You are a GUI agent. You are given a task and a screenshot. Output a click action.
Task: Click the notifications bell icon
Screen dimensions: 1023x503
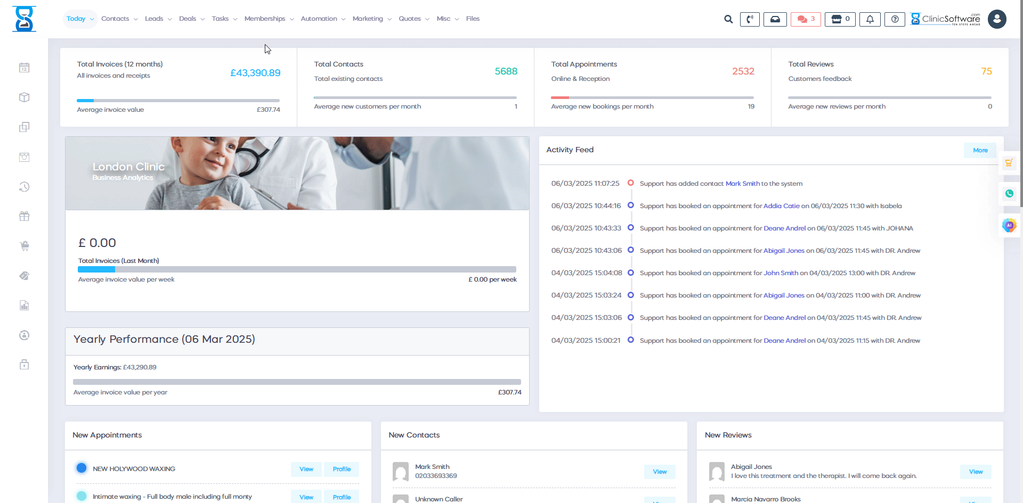tap(870, 19)
